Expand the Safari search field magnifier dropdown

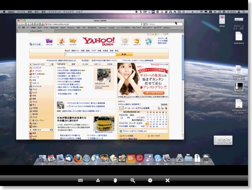(x=147, y=24)
